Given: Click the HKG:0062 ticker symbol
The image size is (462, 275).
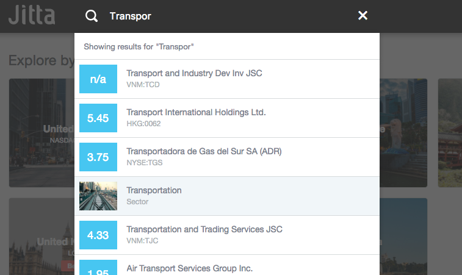Looking at the screenshot, I should [144, 124].
